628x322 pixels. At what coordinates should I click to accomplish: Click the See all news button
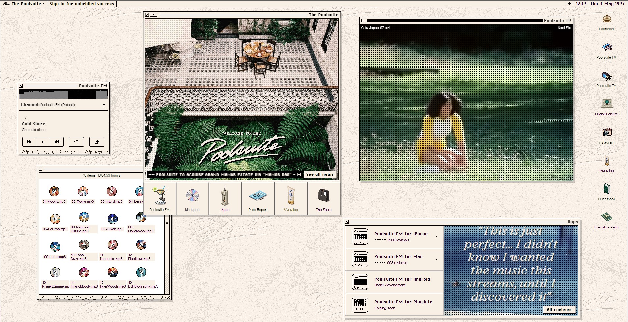[319, 174]
